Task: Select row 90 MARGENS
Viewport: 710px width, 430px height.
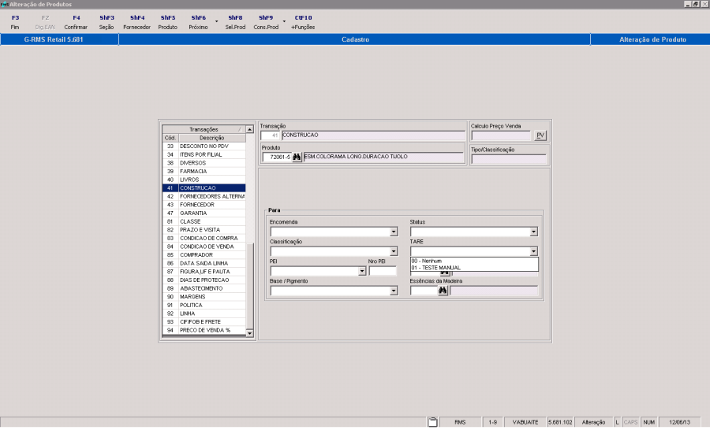Action: click(x=204, y=297)
